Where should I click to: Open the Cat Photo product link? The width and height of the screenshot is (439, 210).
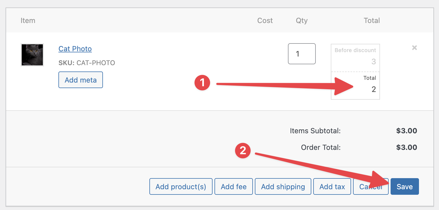pos(75,49)
